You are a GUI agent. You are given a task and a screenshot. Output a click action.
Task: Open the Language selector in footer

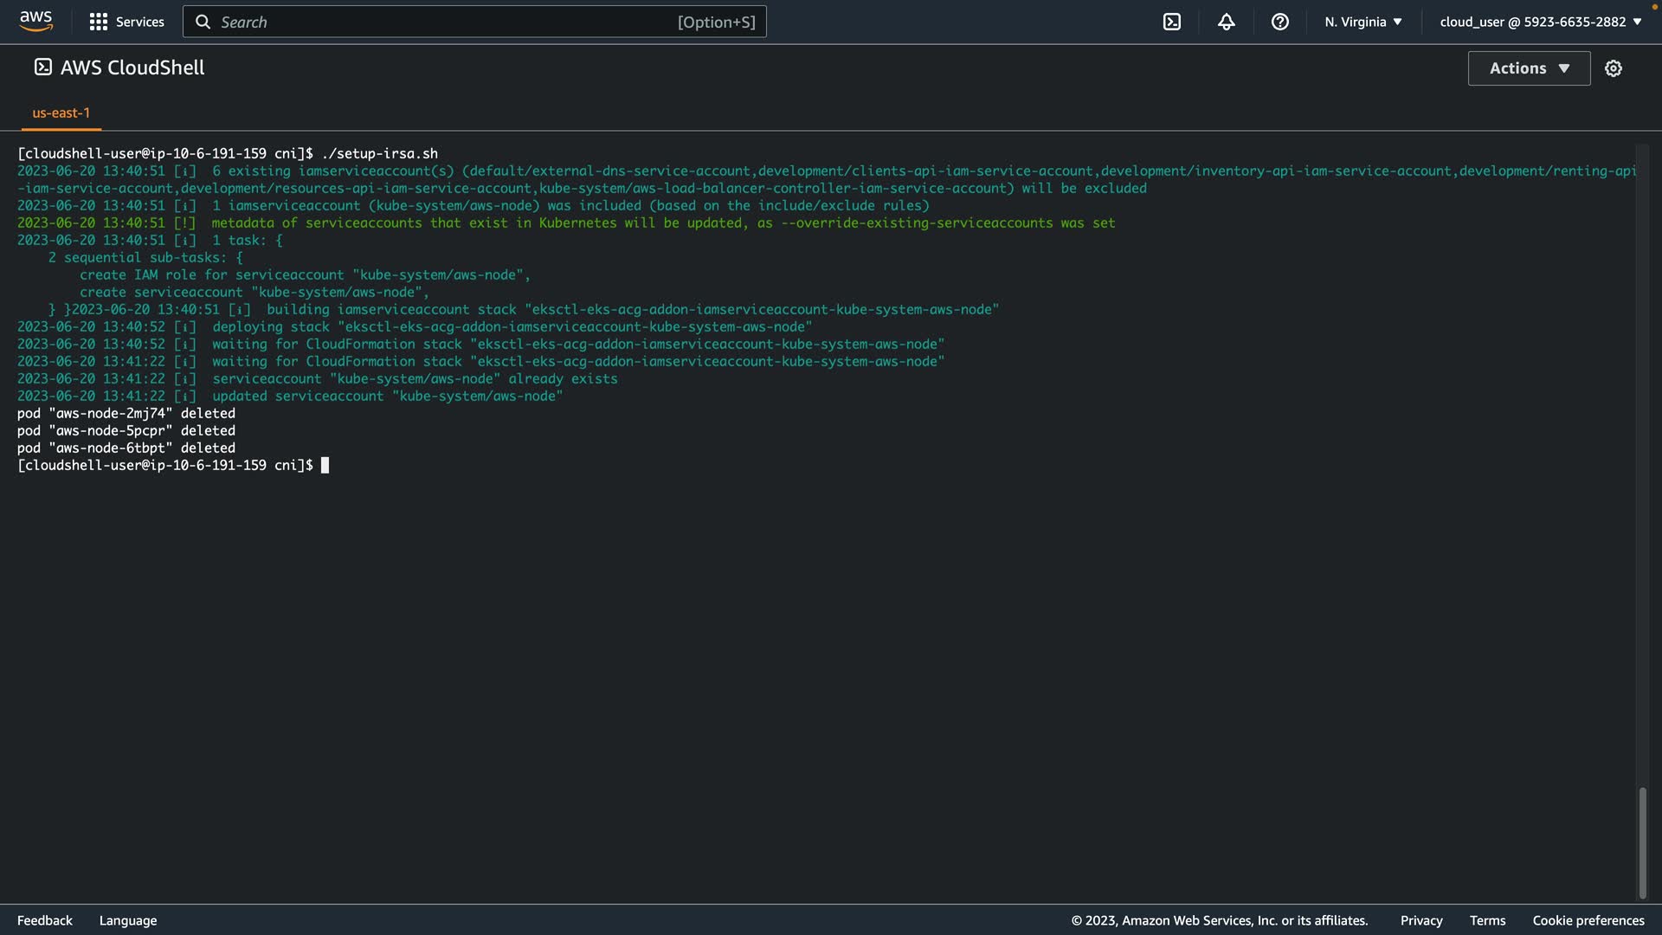click(128, 920)
